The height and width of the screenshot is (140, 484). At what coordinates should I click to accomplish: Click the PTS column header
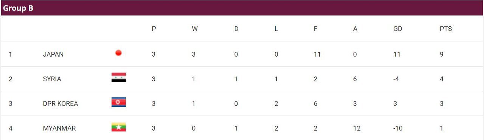tap(446, 29)
